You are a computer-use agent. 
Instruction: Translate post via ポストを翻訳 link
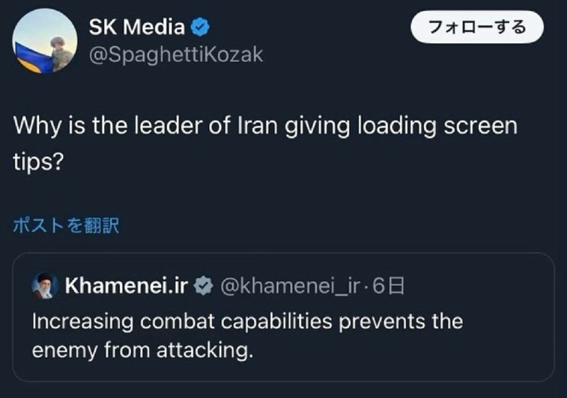coord(66,226)
